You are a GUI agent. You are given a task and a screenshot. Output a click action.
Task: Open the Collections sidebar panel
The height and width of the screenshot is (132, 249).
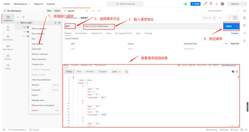8,18
